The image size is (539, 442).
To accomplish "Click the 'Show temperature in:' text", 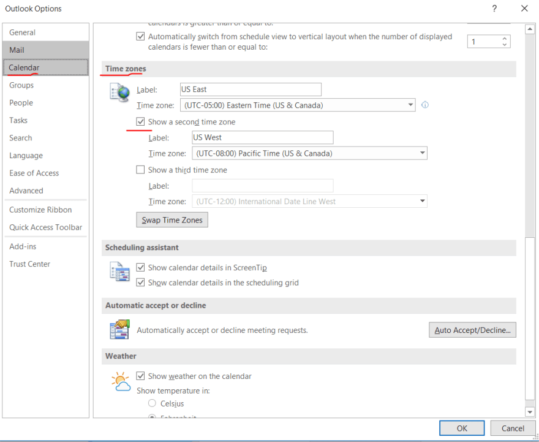I will coord(173,391).
